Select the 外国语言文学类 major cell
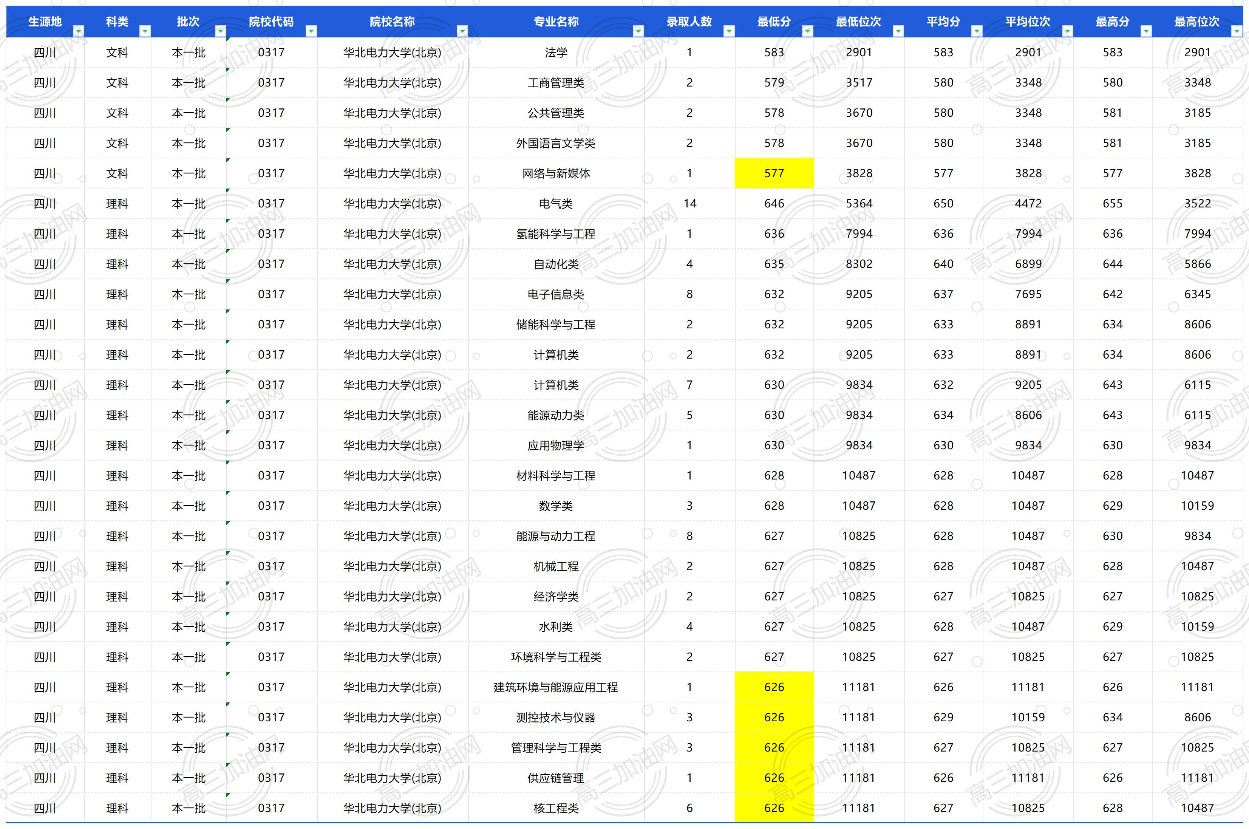This screenshot has width=1249, height=829. [x=556, y=143]
